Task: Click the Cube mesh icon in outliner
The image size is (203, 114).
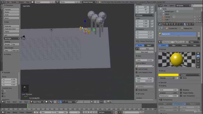Action: click(164, 20)
